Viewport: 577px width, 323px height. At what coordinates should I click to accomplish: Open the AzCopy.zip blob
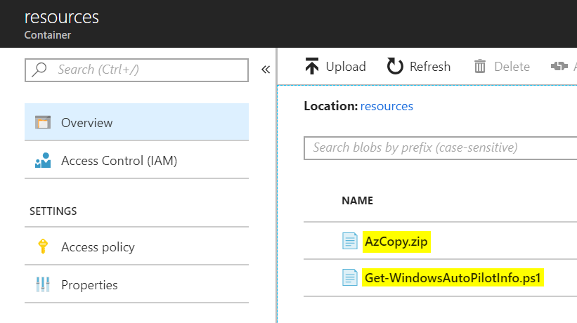click(397, 242)
